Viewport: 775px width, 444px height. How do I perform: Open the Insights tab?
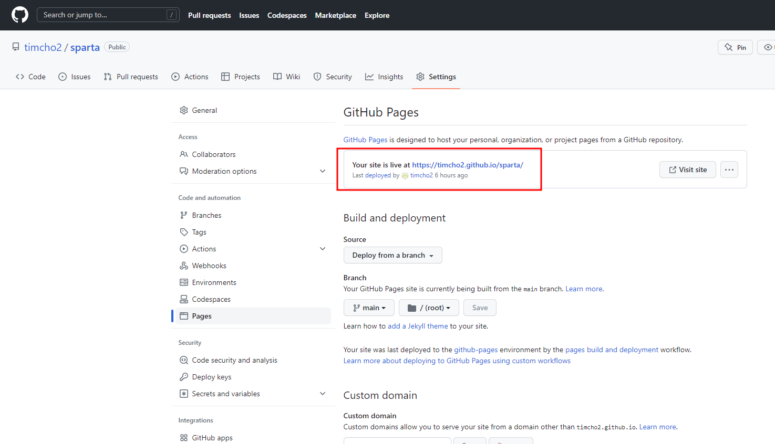(x=384, y=77)
